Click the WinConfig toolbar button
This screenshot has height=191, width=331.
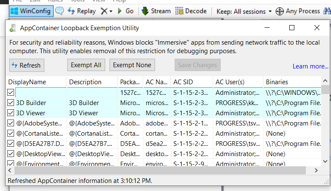(31, 11)
